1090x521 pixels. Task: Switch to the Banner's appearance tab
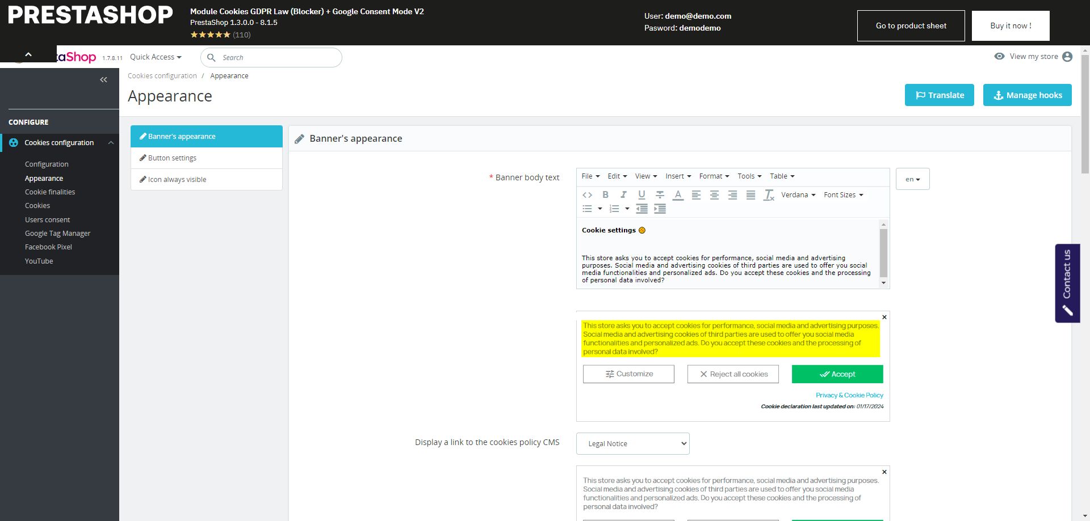(207, 137)
